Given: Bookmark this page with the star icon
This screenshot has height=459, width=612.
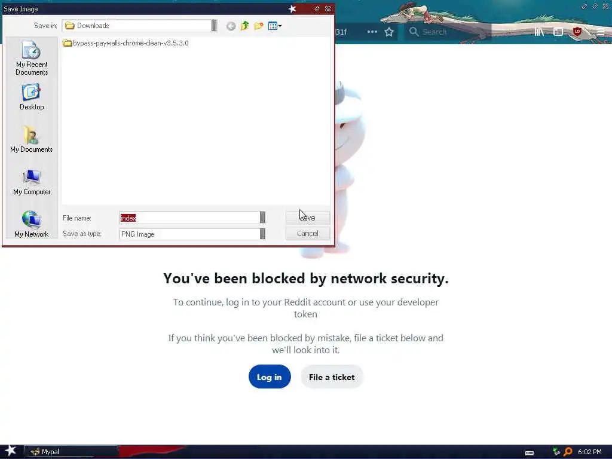Looking at the screenshot, I should (x=388, y=32).
